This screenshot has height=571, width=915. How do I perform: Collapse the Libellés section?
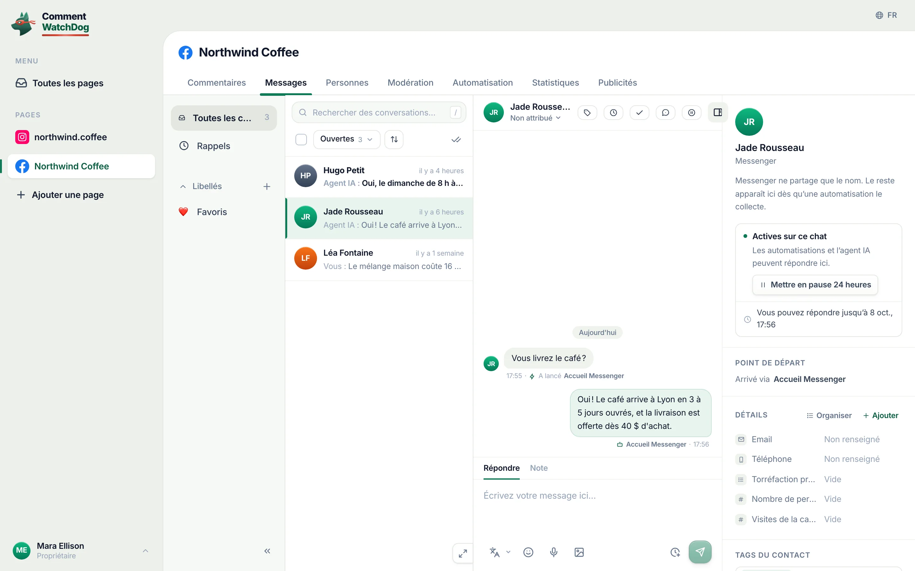pos(201,186)
